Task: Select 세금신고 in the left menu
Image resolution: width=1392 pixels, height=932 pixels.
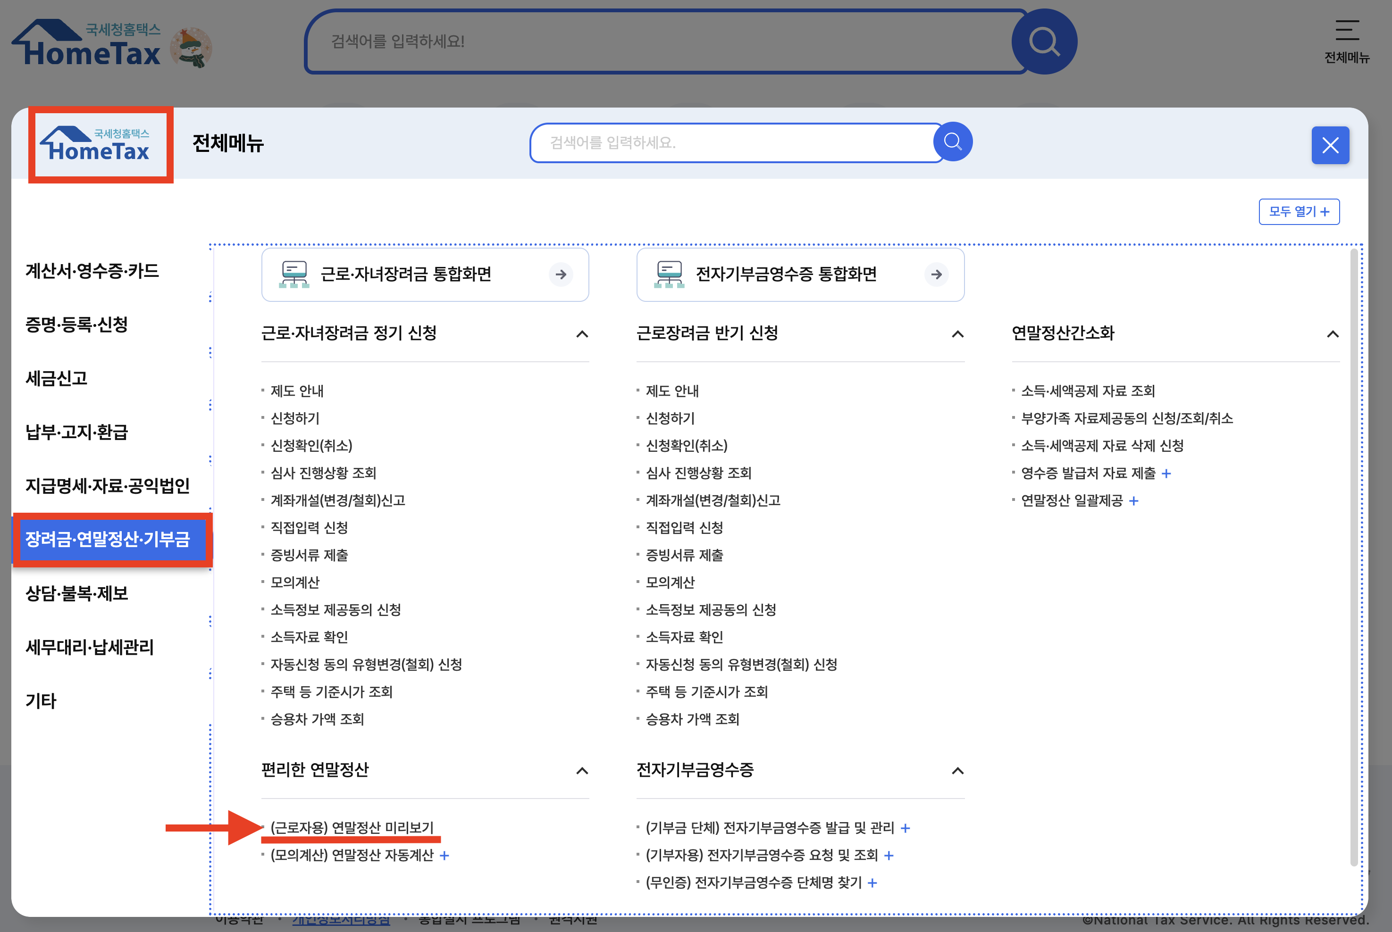Action: pos(57,379)
